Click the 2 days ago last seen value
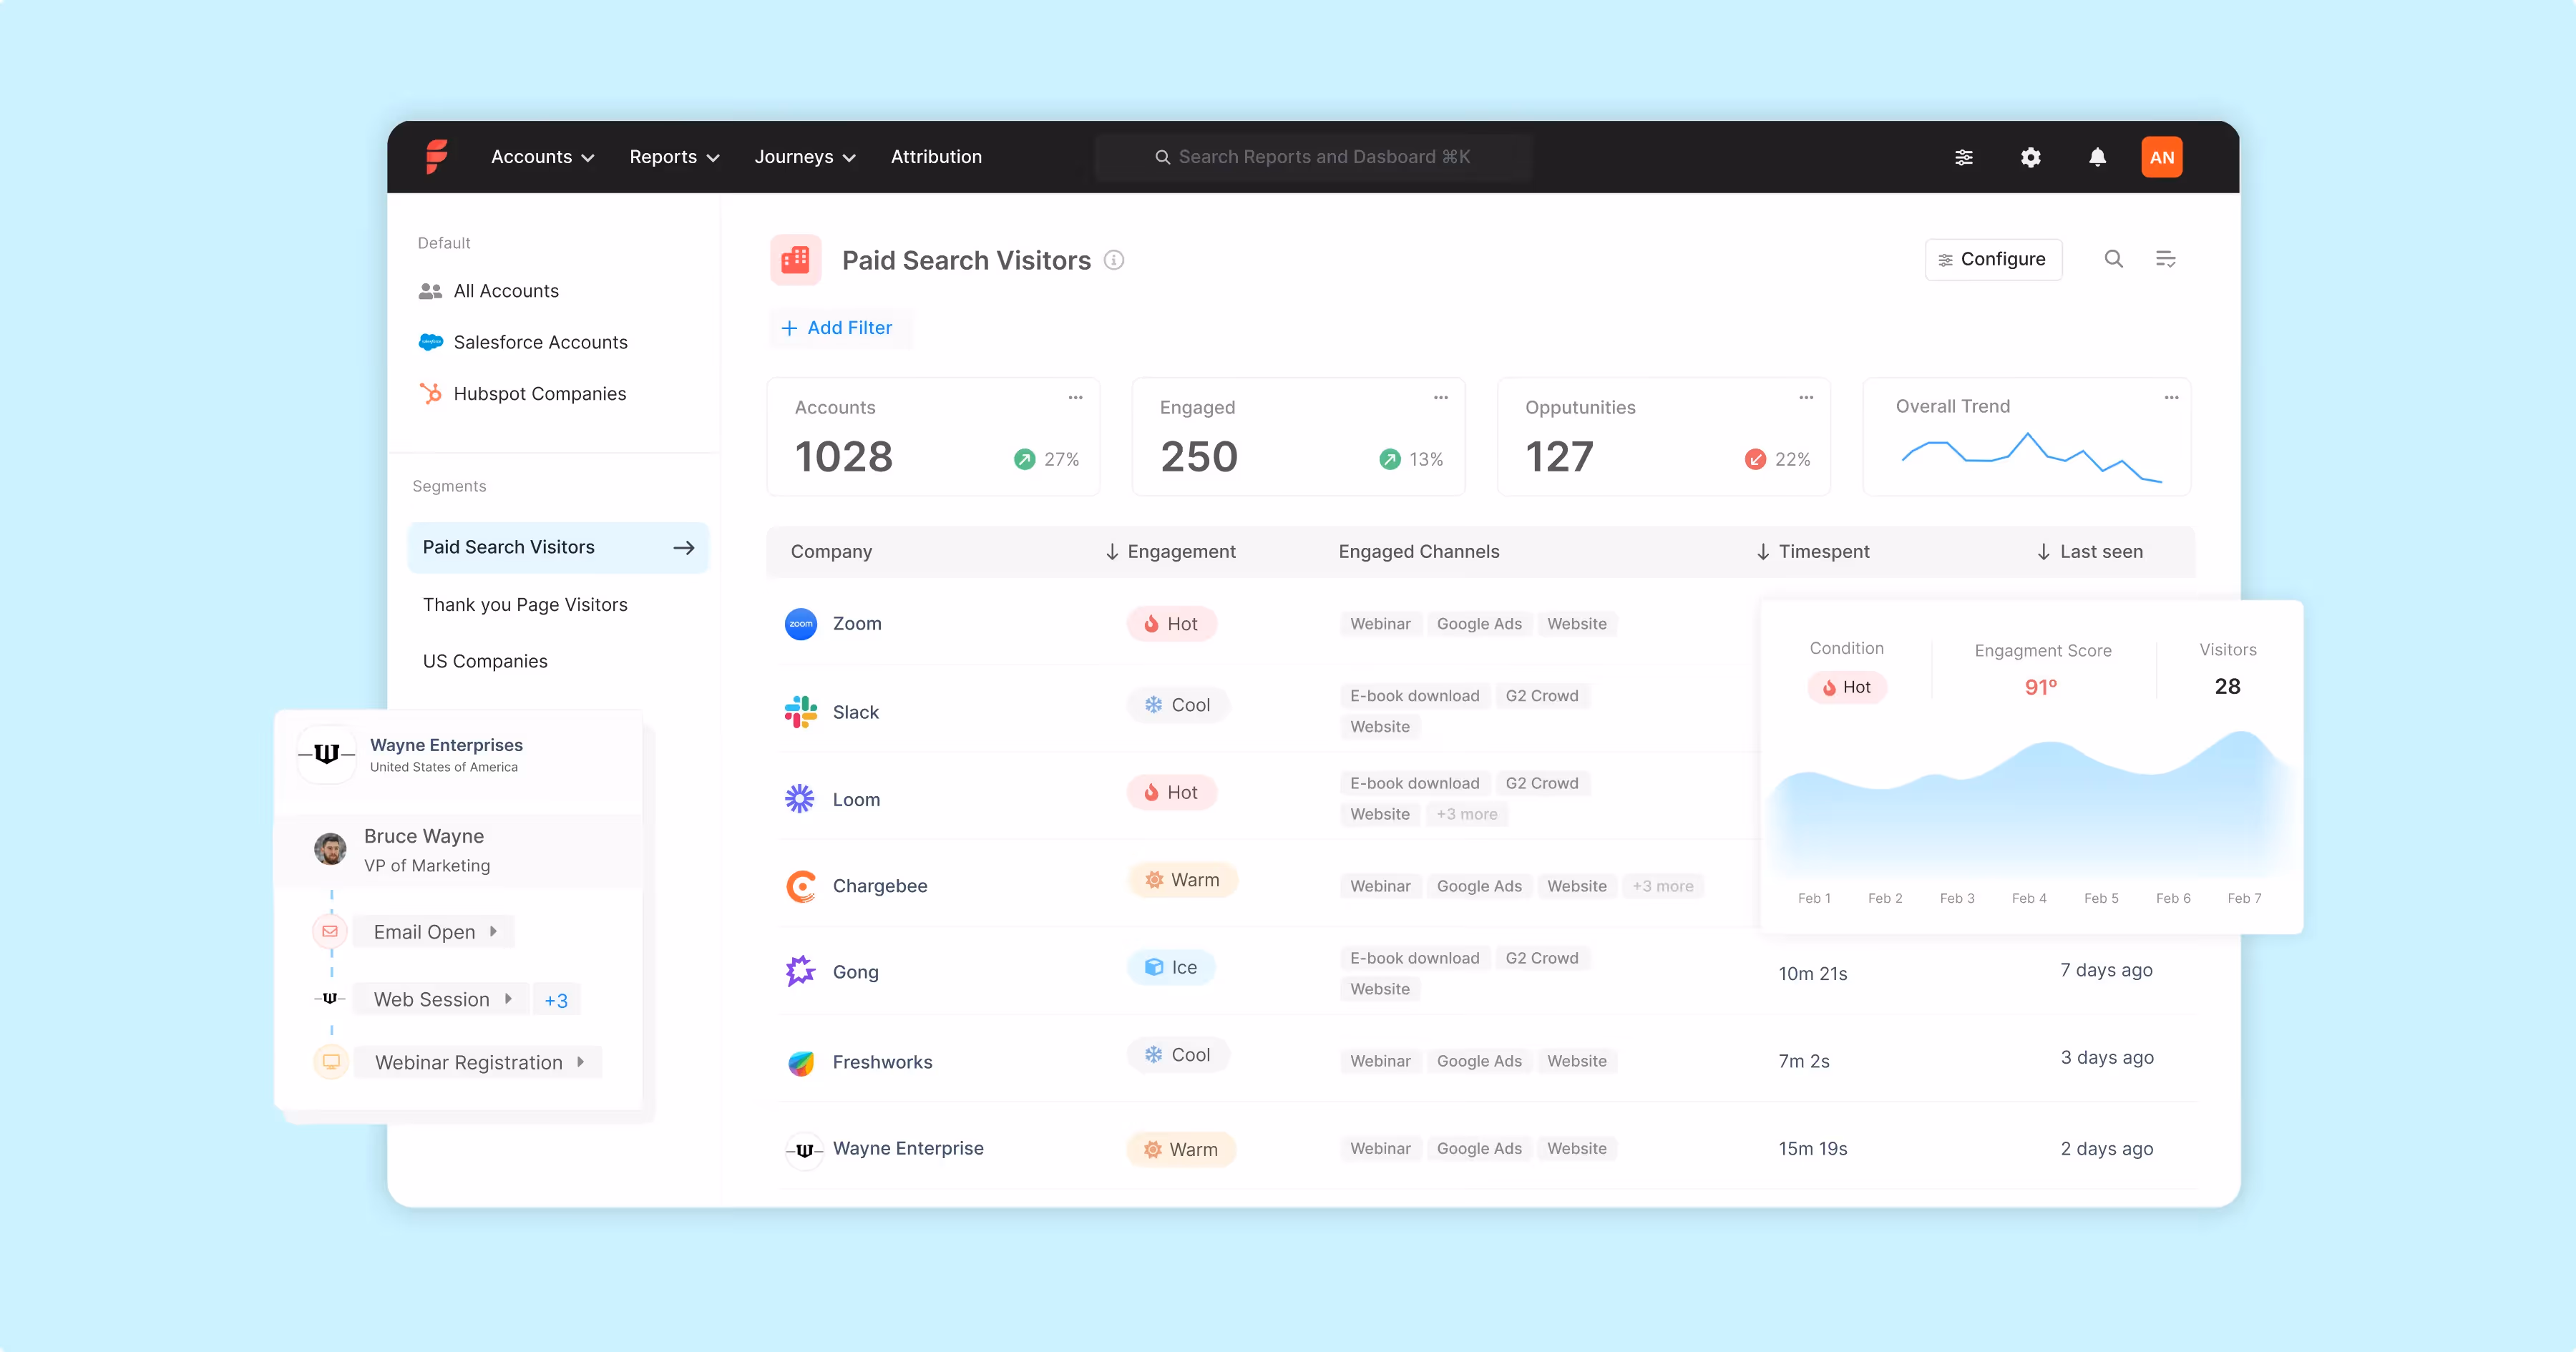 2106,1149
